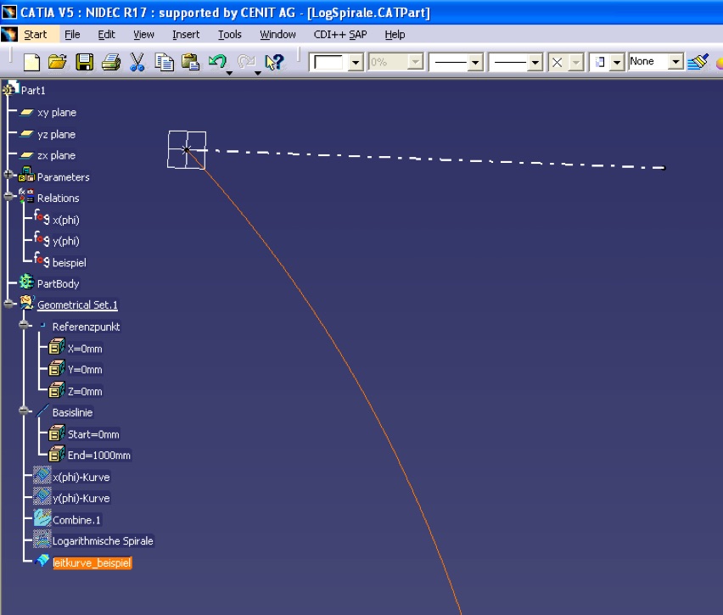Viewport: 723px width, 615px height.
Task: Select the Z=0mm parameter
Action: 85,391
